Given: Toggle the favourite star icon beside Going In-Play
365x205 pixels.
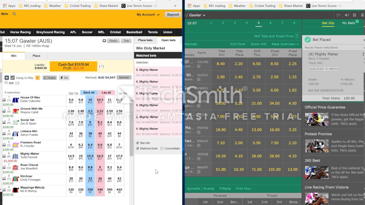Looking at the screenshot, I should (x=7, y=78).
